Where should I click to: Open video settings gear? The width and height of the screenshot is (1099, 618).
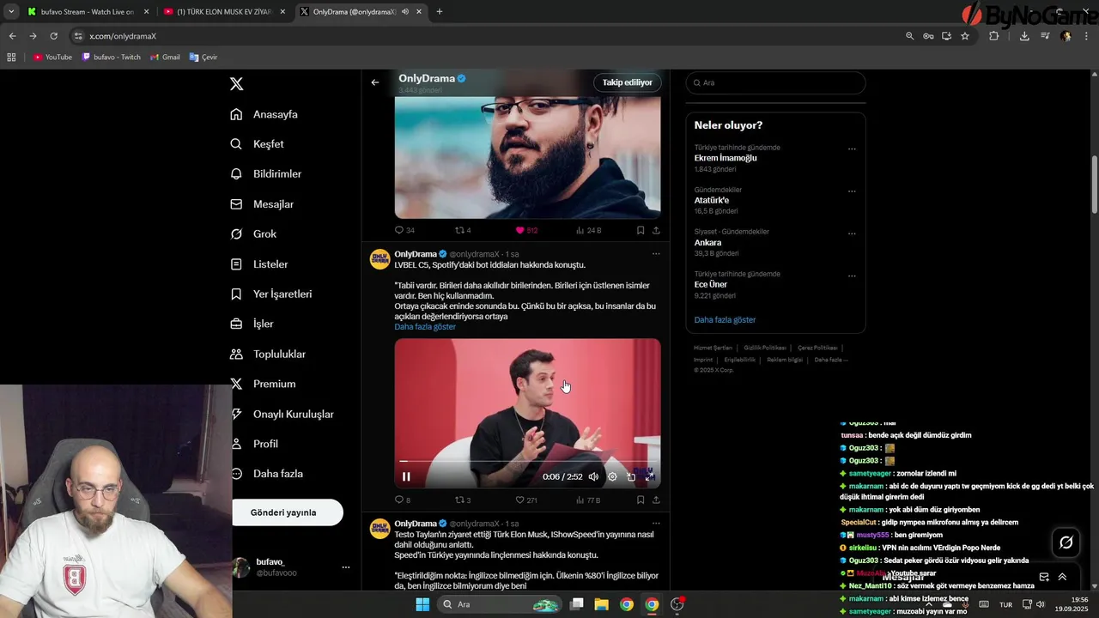(x=612, y=476)
